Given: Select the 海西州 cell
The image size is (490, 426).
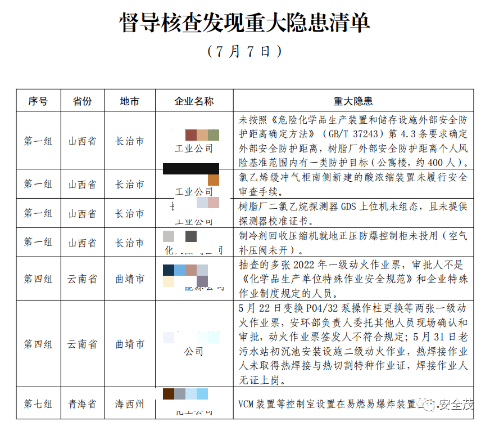Looking at the screenshot, I should pos(130,404).
